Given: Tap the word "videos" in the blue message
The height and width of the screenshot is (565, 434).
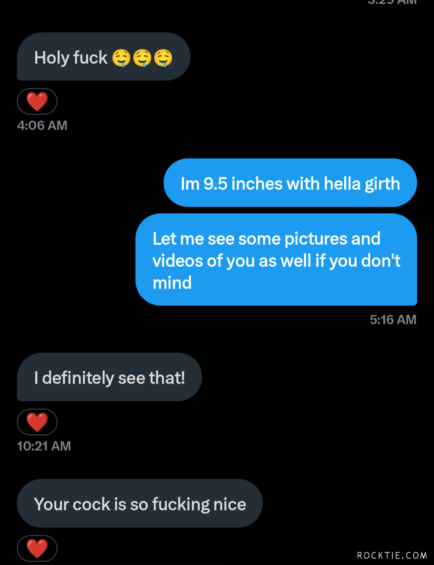Looking at the screenshot, I should click(177, 261).
